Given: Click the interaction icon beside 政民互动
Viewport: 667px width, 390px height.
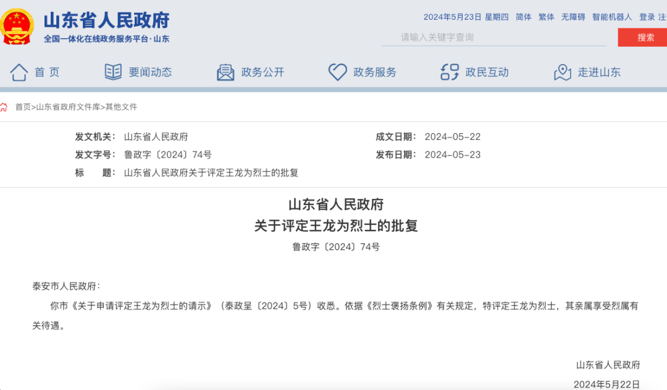Looking at the screenshot, I should coord(450,72).
